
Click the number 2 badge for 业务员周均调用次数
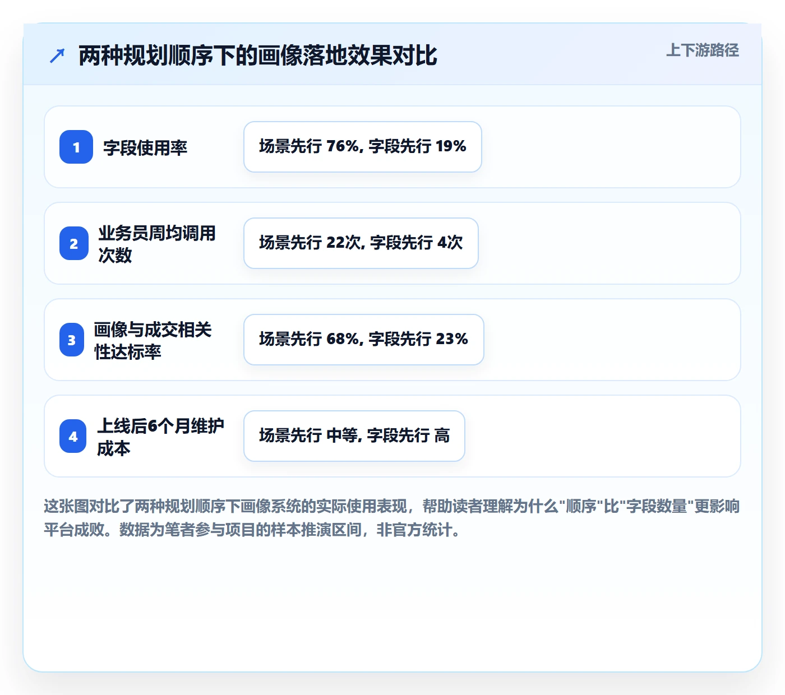[74, 243]
